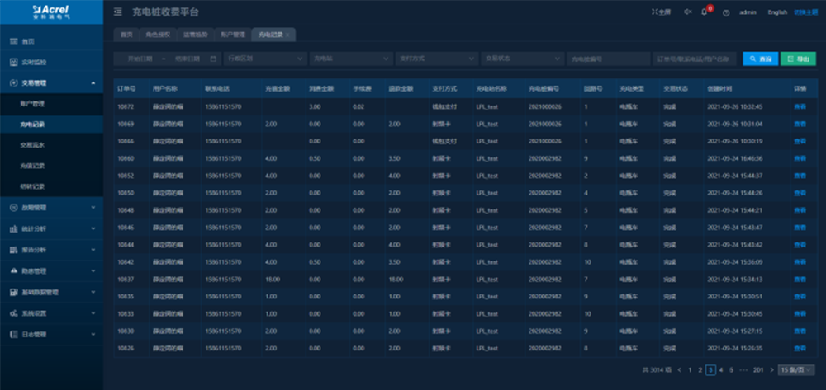Switch to the 角色授权 tab
This screenshot has height=390, width=826.
pos(159,35)
